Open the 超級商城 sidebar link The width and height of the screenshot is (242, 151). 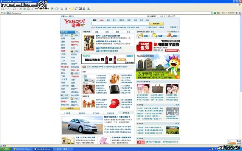(x=75, y=42)
